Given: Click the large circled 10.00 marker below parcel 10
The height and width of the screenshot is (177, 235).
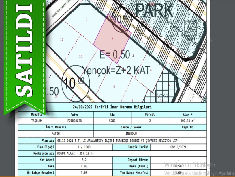Looking at the screenshot, I should pyautogui.click(x=74, y=82).
